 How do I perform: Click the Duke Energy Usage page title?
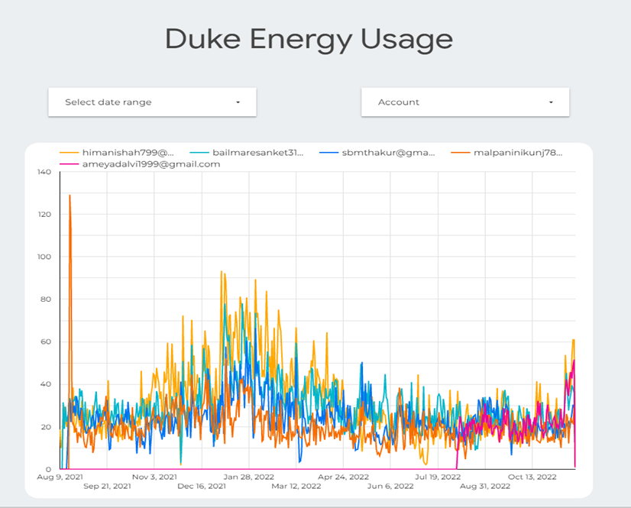click(308, 39)
